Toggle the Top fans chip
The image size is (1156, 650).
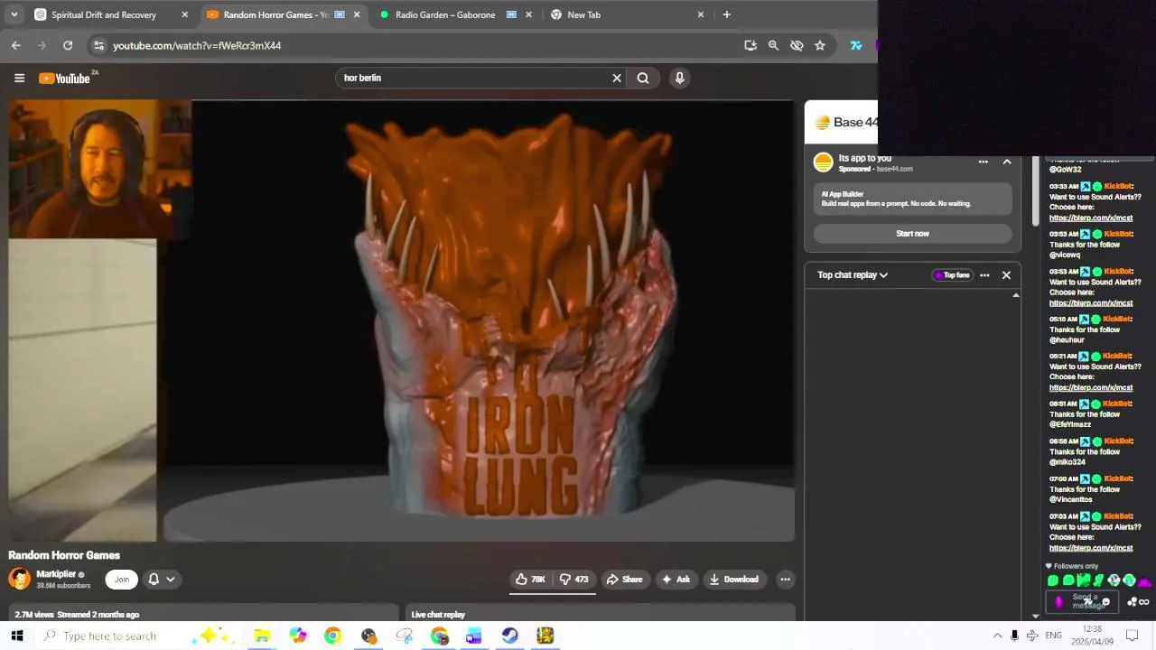[x=952, y=275]
